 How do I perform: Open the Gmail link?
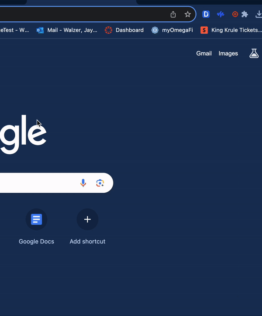204,53
